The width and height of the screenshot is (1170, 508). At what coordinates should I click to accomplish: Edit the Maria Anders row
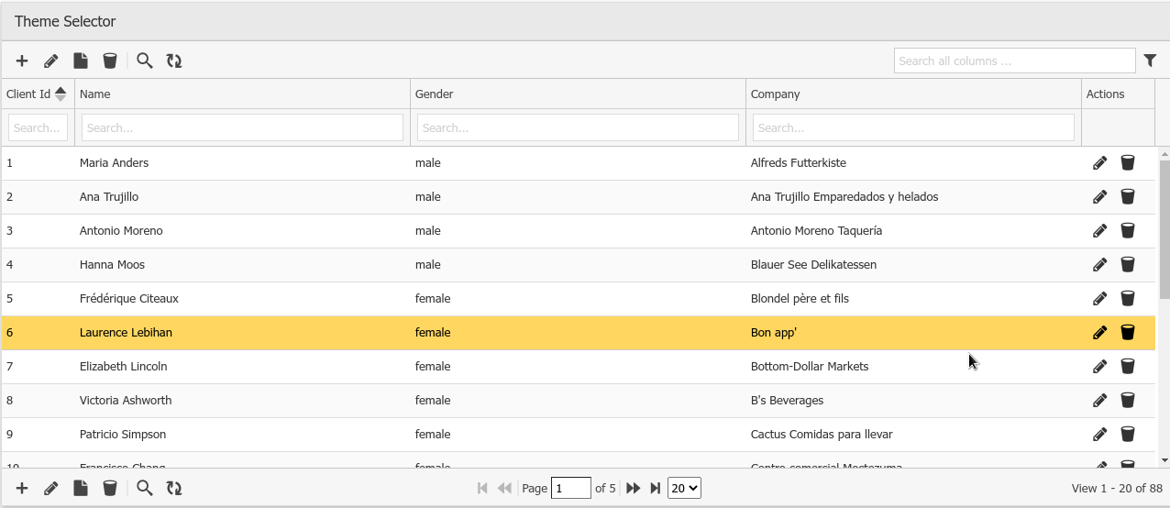[x=1099, y=163]
